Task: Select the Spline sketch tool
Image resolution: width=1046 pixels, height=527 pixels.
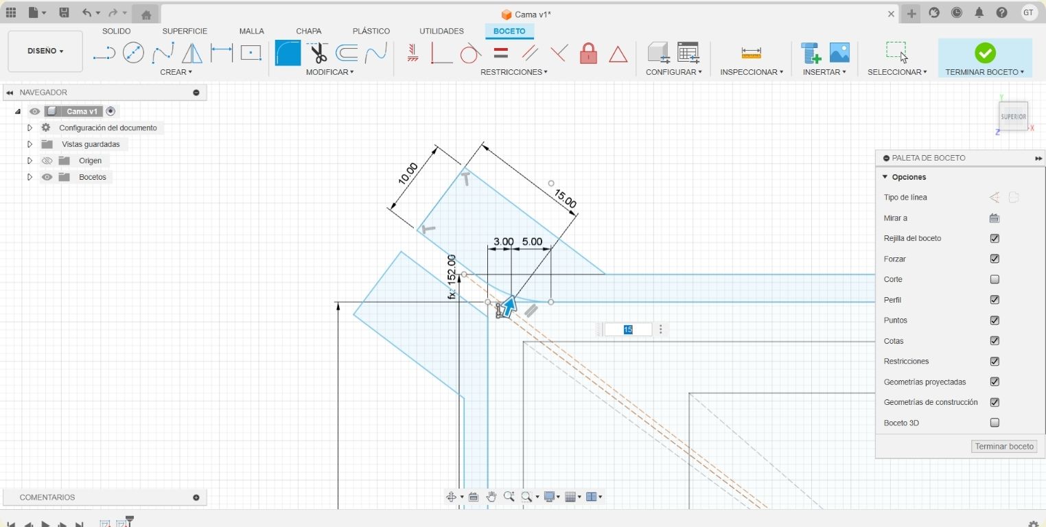Action: (163, 53)
